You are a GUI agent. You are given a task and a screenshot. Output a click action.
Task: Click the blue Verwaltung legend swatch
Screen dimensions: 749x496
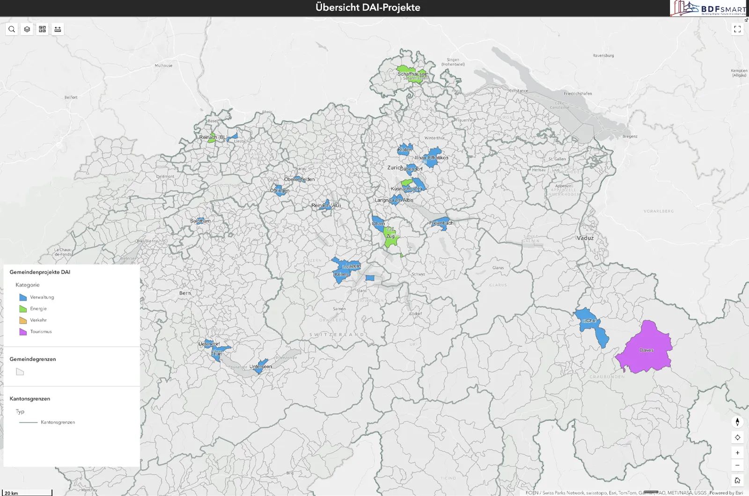[x=23, y=297]
